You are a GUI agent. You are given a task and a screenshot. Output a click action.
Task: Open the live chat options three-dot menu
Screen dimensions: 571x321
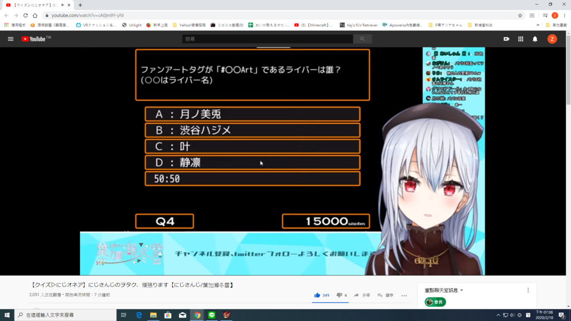click(x=528, y=290)
